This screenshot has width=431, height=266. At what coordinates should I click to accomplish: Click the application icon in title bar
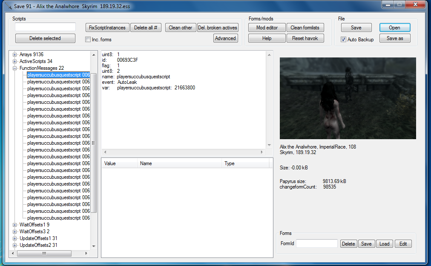9,6
